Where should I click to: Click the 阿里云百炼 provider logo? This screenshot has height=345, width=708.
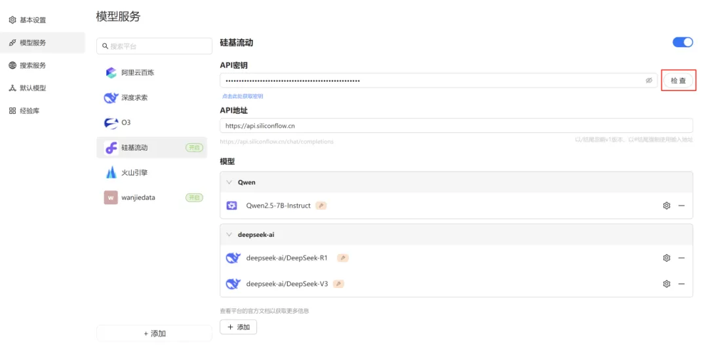(x=111, y=72)
